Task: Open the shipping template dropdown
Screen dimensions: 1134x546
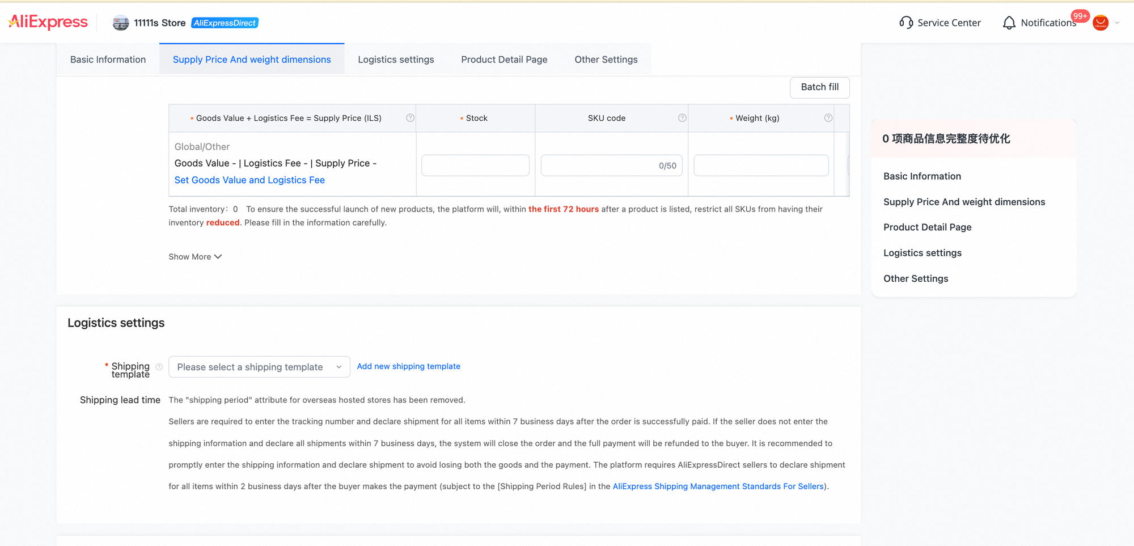Action: click(259, 367)
